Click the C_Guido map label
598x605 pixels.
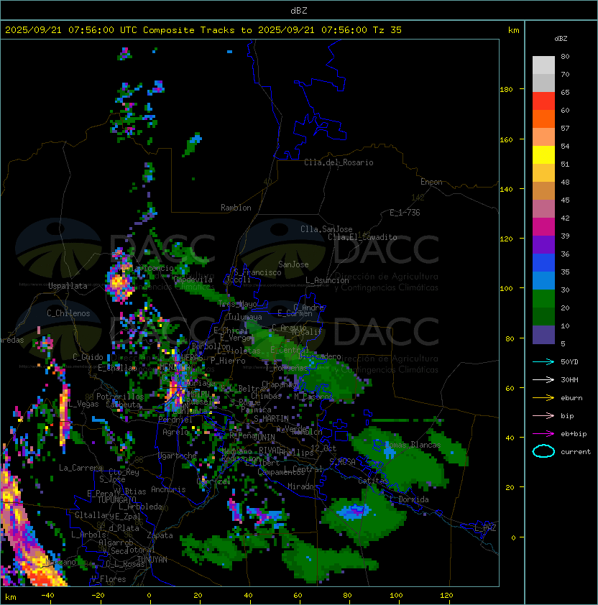click(88, 357)
